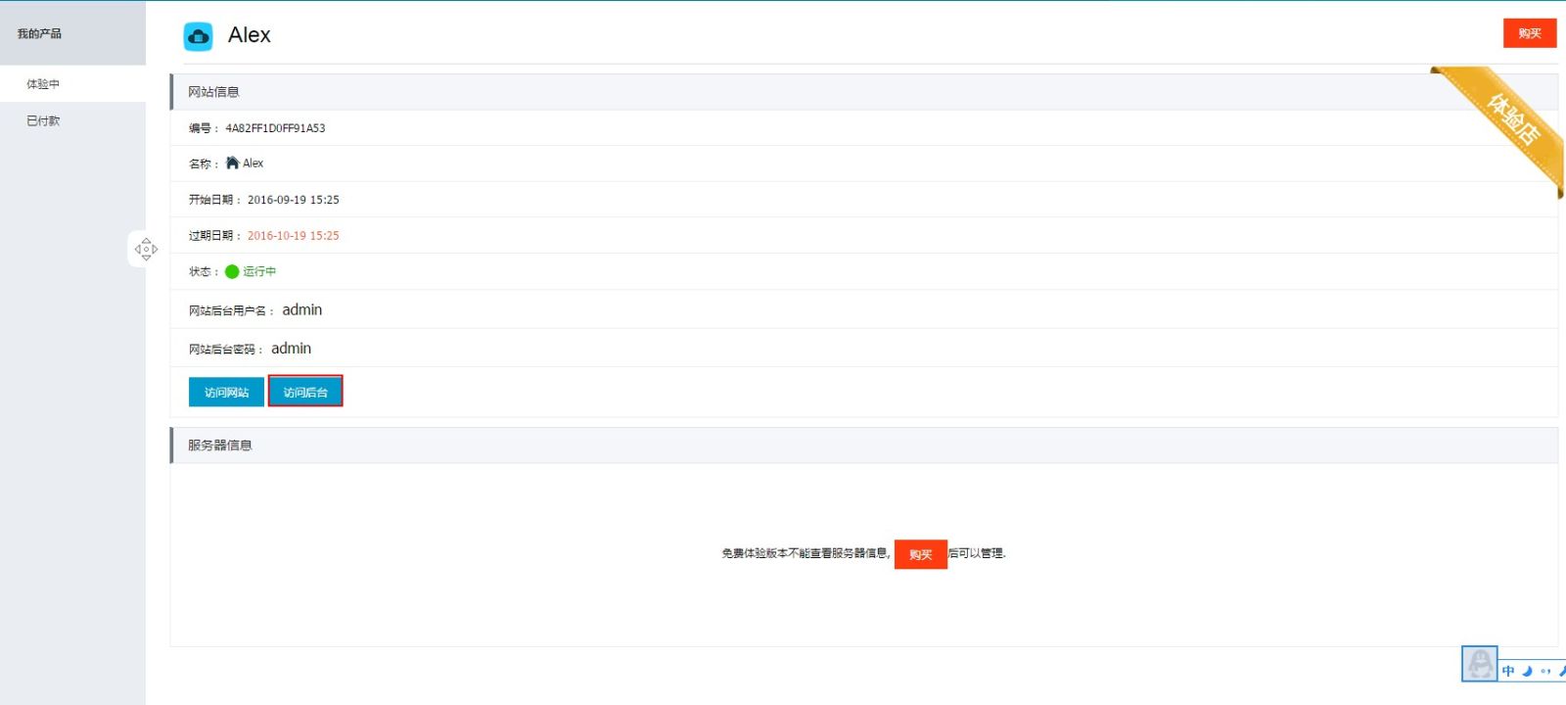This screenshot has height=705, width=1566.
Task: Open the 已付款 sidebar item
Action: click(43, 120)
